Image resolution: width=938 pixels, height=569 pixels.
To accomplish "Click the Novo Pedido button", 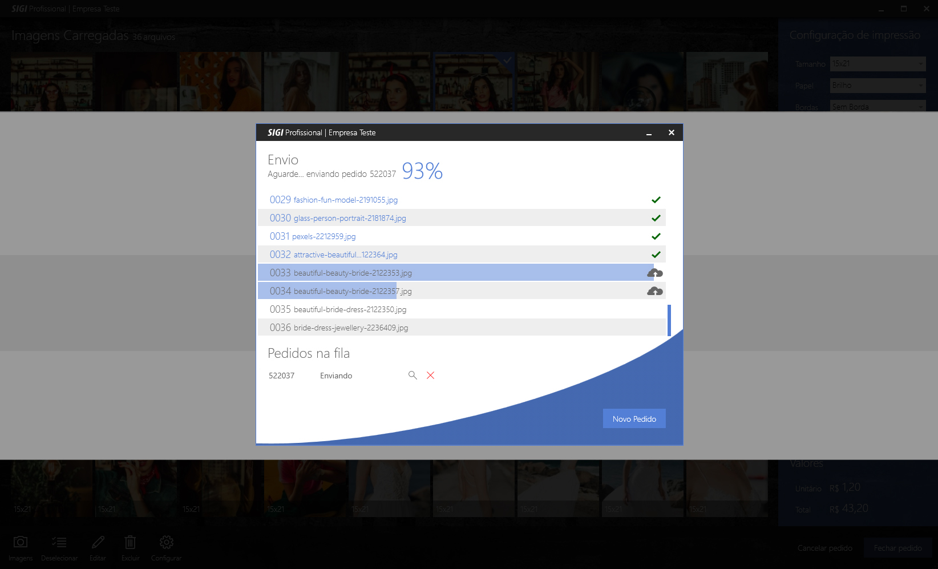I will tap(634, 418).
